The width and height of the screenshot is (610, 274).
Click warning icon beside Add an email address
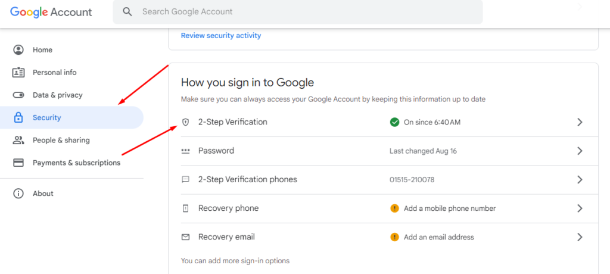pyautogui.click(x=394, y=237)
